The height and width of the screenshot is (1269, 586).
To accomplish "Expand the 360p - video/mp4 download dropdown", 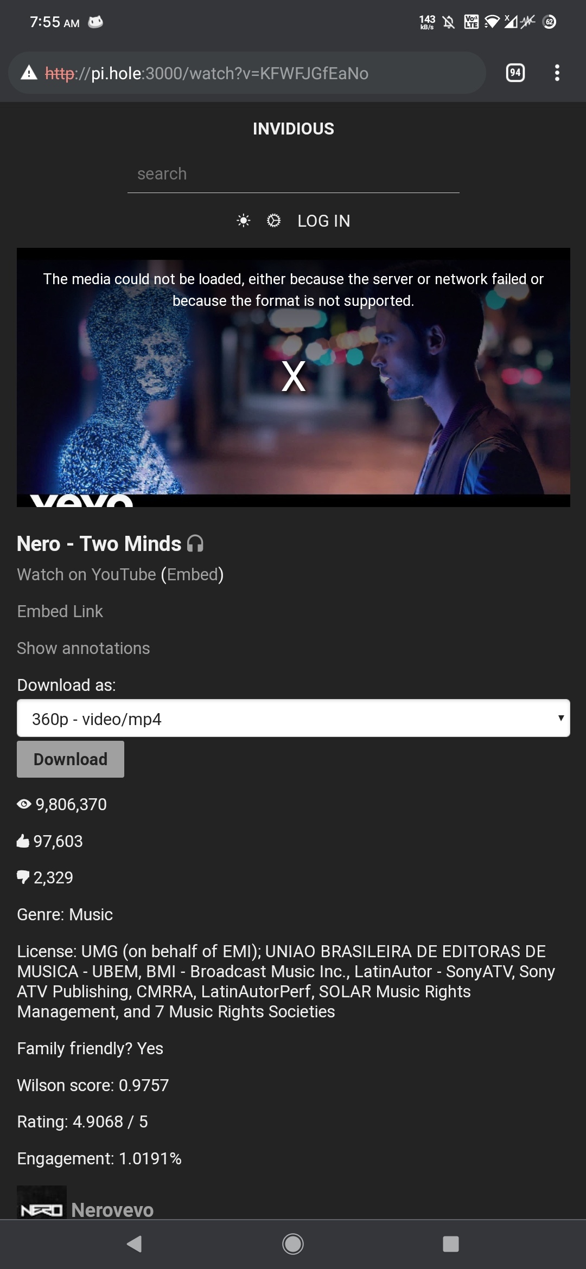I will pyautogui.click(x=294, y=718).
